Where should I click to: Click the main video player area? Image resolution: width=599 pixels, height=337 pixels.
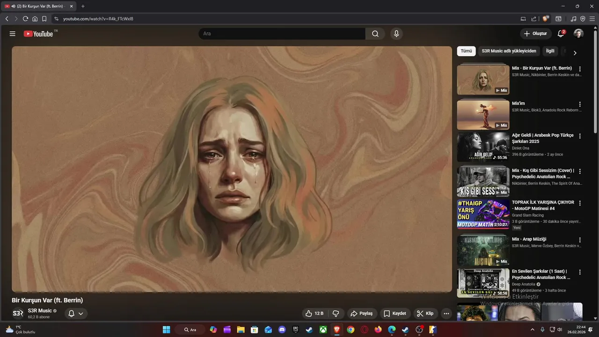(232, 169)
